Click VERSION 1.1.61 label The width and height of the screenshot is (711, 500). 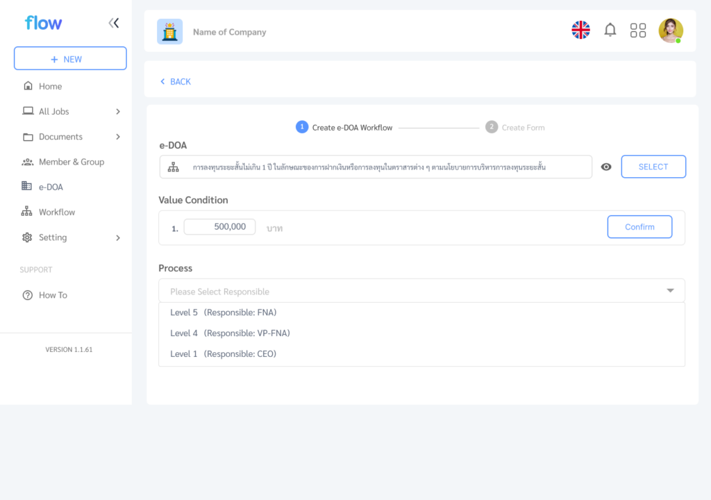69,350
